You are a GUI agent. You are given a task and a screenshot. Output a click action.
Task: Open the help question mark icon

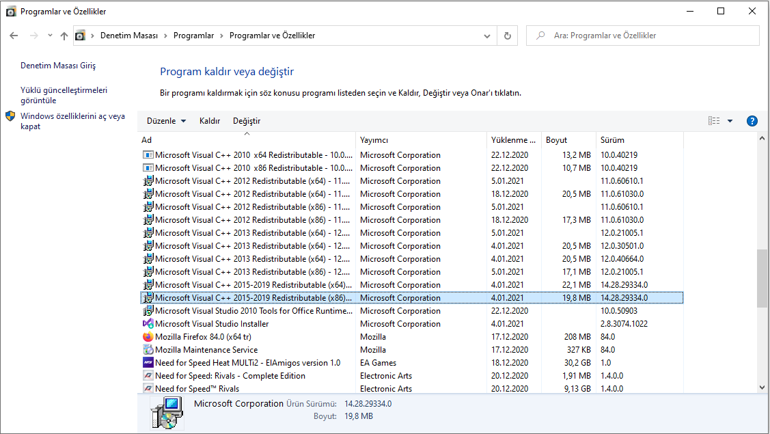click(752, 121)
